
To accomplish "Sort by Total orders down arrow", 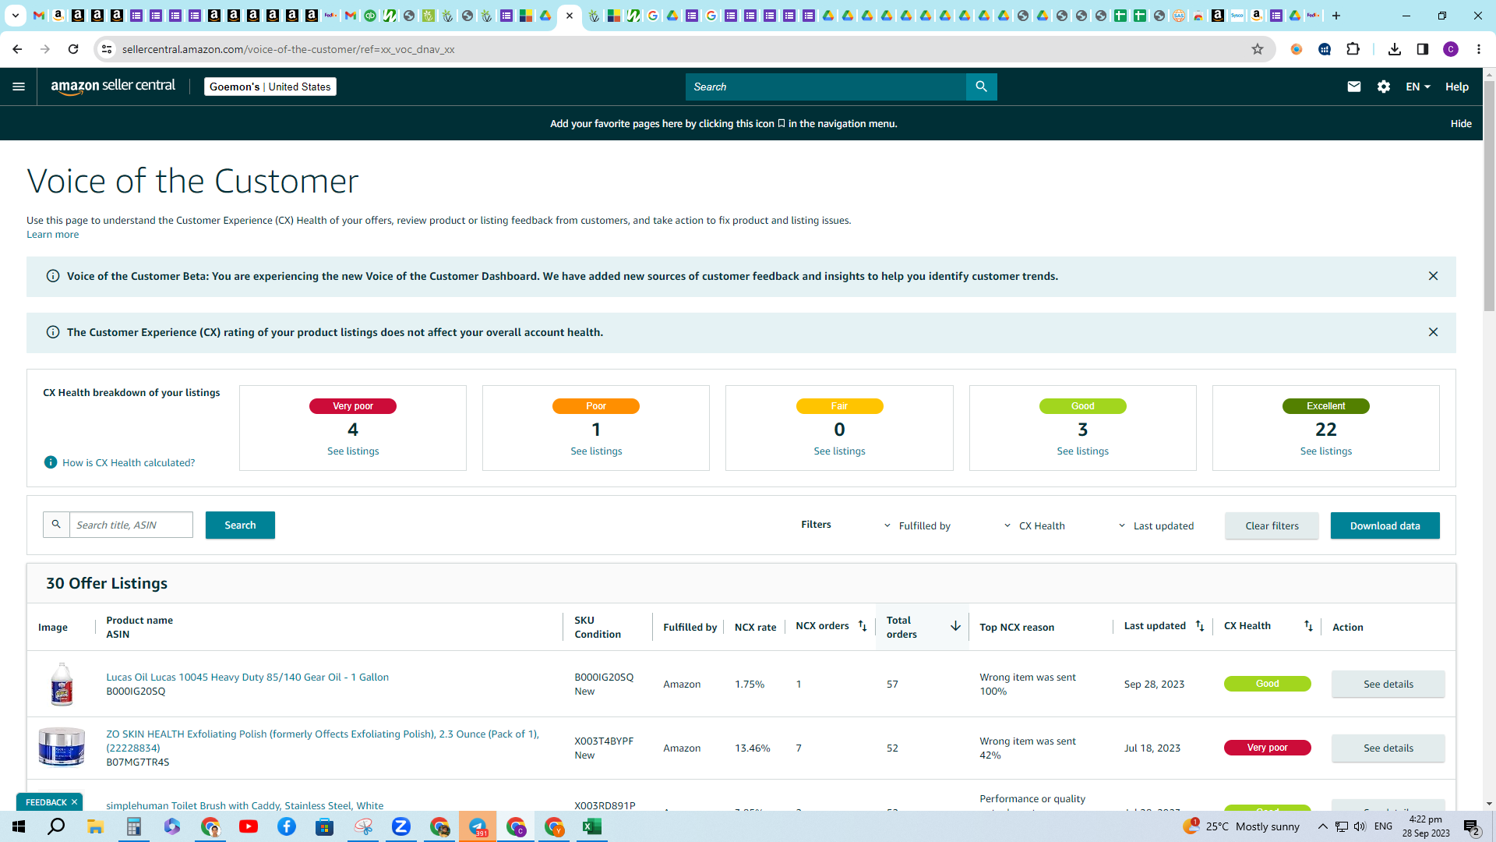I will pos(955,627).
